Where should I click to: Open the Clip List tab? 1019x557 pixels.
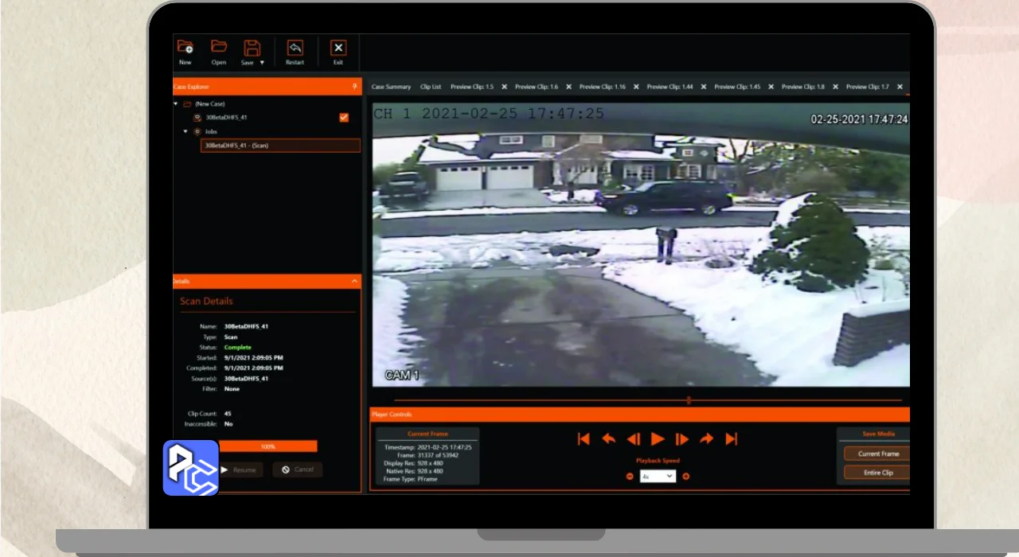[431, 87]
